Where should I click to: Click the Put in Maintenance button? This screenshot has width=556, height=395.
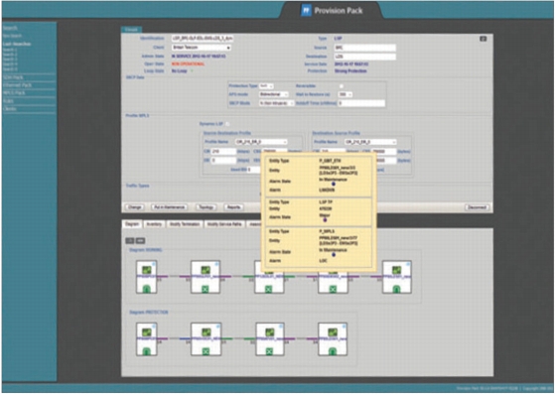click(169, 207)
